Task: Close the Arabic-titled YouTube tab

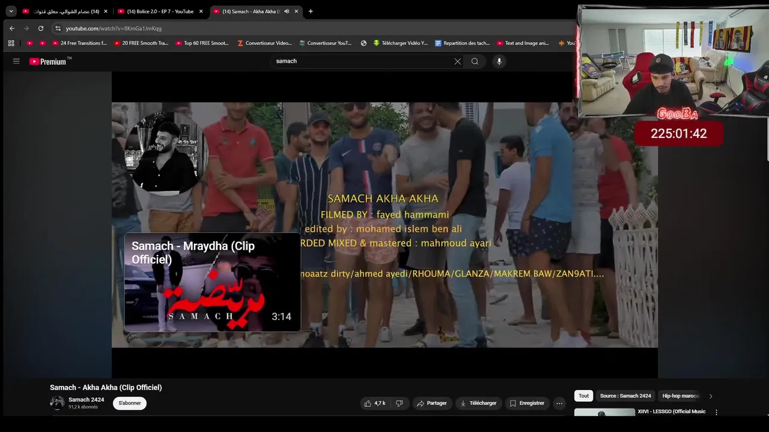Action: (106, 11)
